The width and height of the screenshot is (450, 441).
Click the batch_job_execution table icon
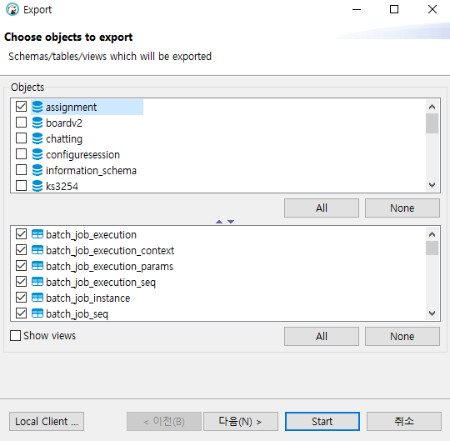[37, 234]
